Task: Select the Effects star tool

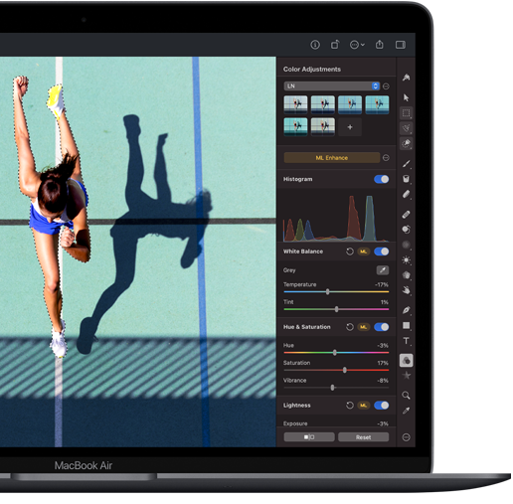Action: [406, 376]
